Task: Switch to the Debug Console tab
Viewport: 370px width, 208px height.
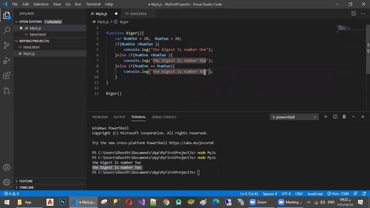Action: click(x=164, y=117)
